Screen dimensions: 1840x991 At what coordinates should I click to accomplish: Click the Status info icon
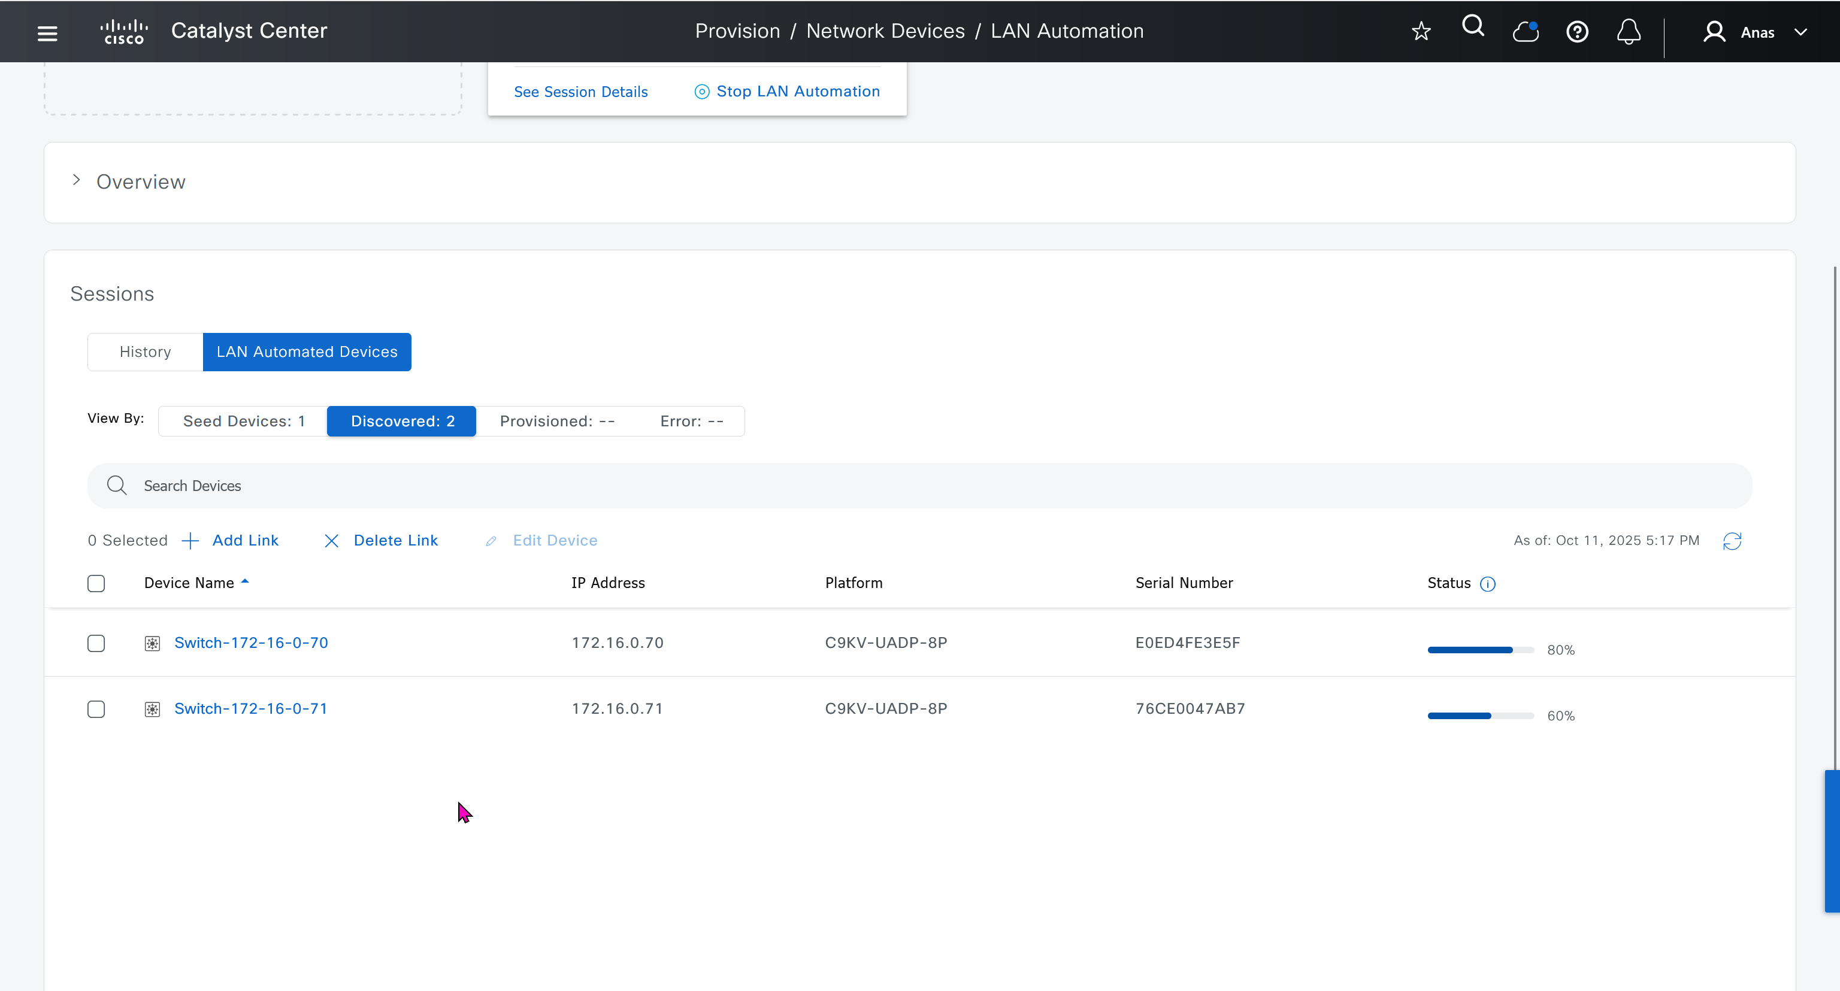(x=1488, y=584)
